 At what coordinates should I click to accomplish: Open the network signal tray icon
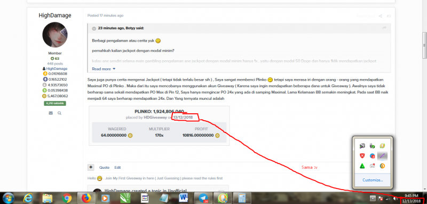[389, 199]
